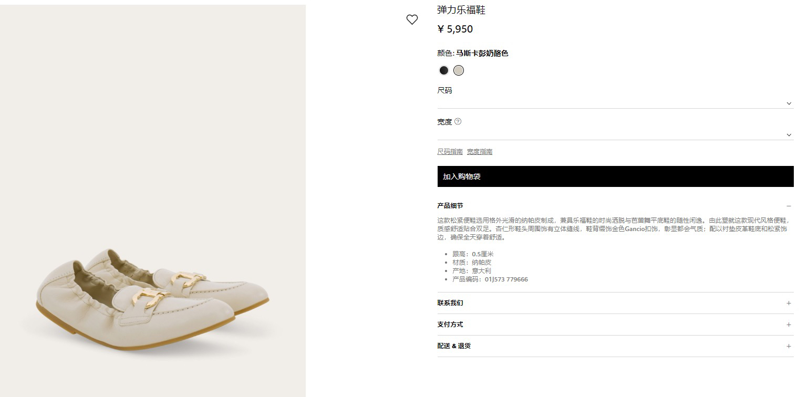The image size is (808, 397).
Task: Click the plus icon beside 配送 & 退货
Action: (x=789, y=346)
